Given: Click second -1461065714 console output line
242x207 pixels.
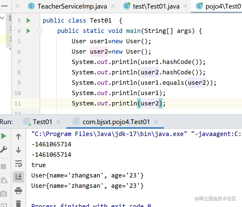Looking at the screenshot, I should click(51, 155).
